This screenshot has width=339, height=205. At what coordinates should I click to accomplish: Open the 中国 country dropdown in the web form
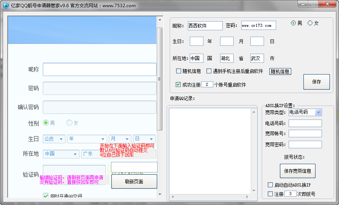click(x=61, y=154)
